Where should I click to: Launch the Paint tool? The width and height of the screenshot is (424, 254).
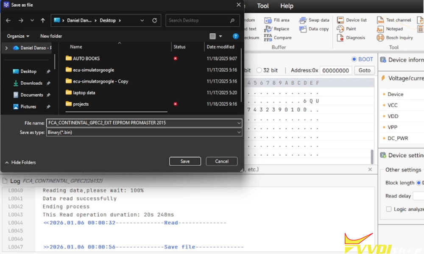point(340,29)
